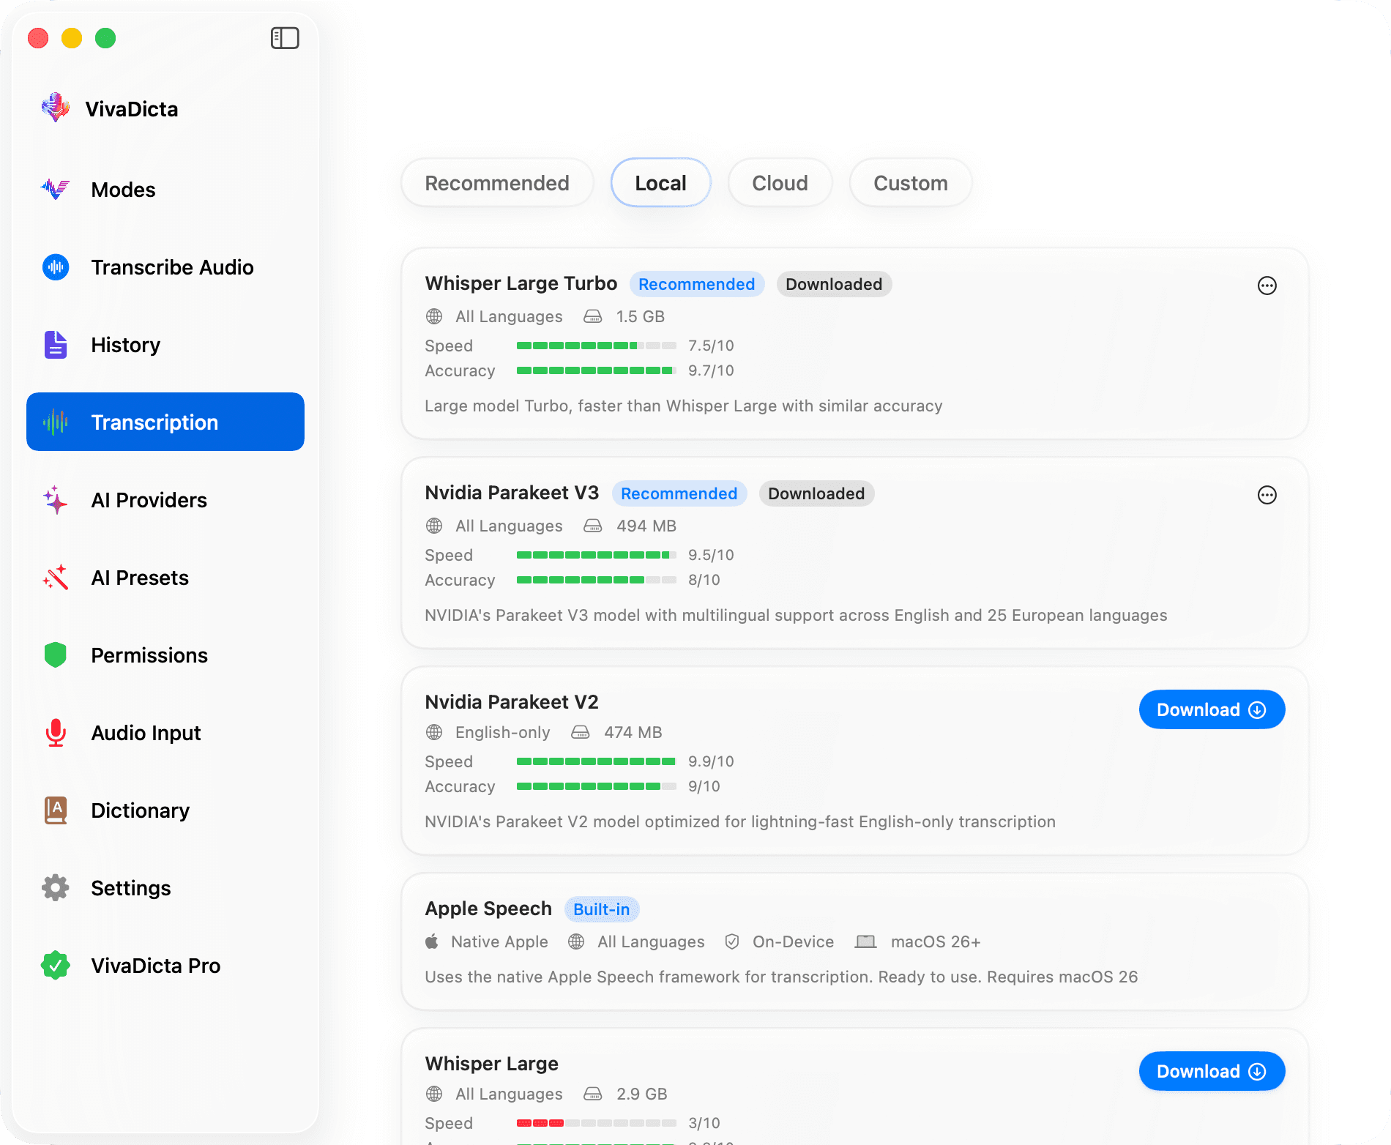Select the Audio Input microphone icon

(x=56, y=733)
